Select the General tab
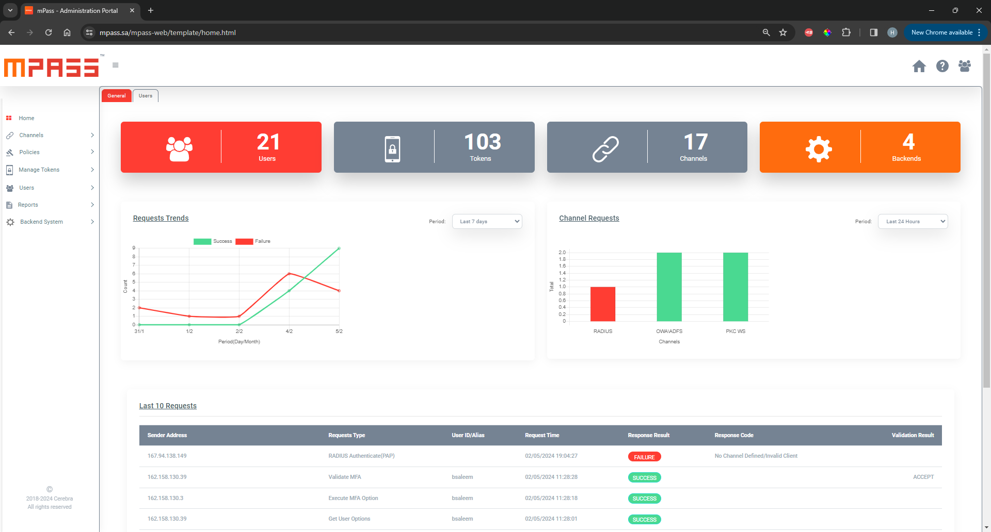This screenshot has width=991, height=532. (x=117, y=96)
